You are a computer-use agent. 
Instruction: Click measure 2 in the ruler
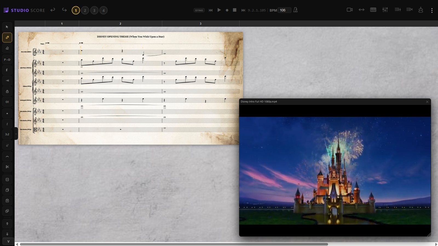120,24
